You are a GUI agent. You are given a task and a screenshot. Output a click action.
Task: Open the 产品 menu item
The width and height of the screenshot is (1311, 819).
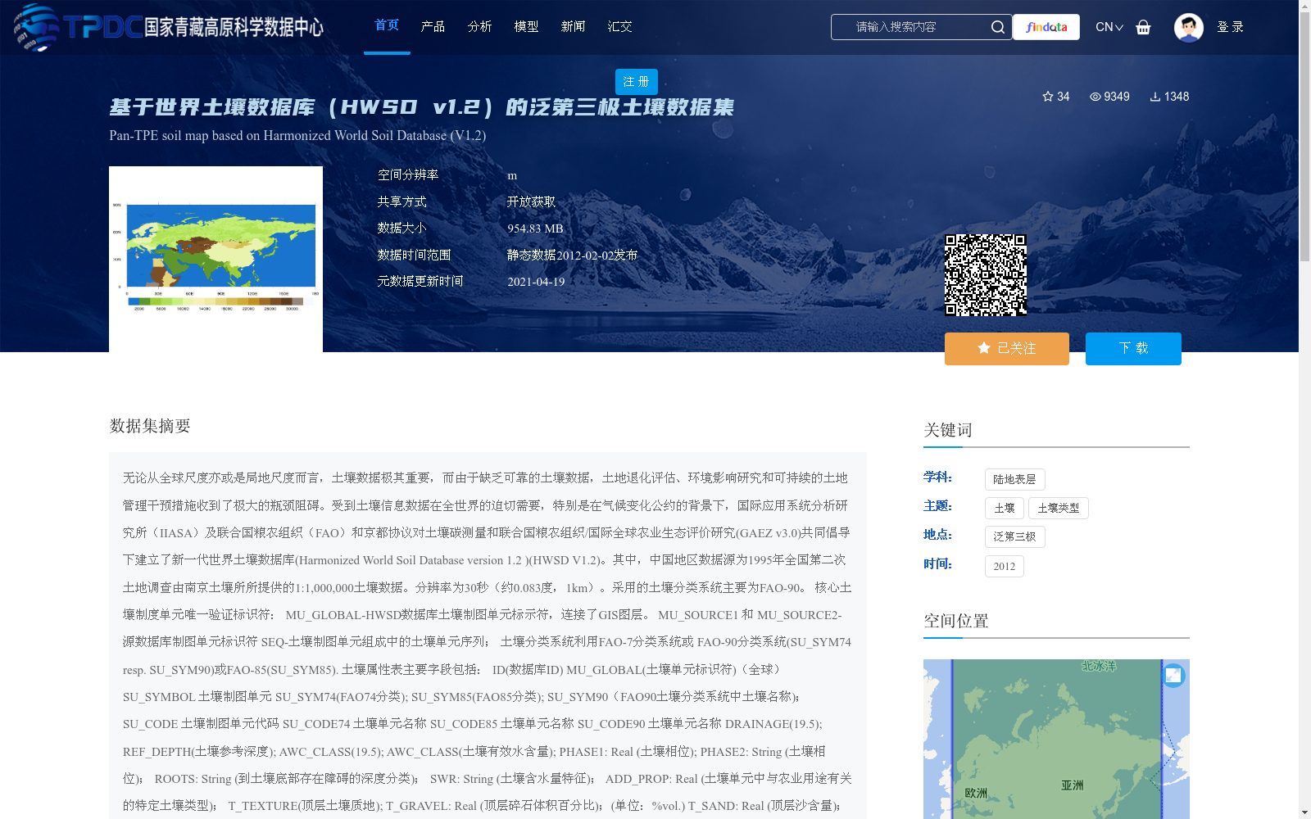coord(433,26)
